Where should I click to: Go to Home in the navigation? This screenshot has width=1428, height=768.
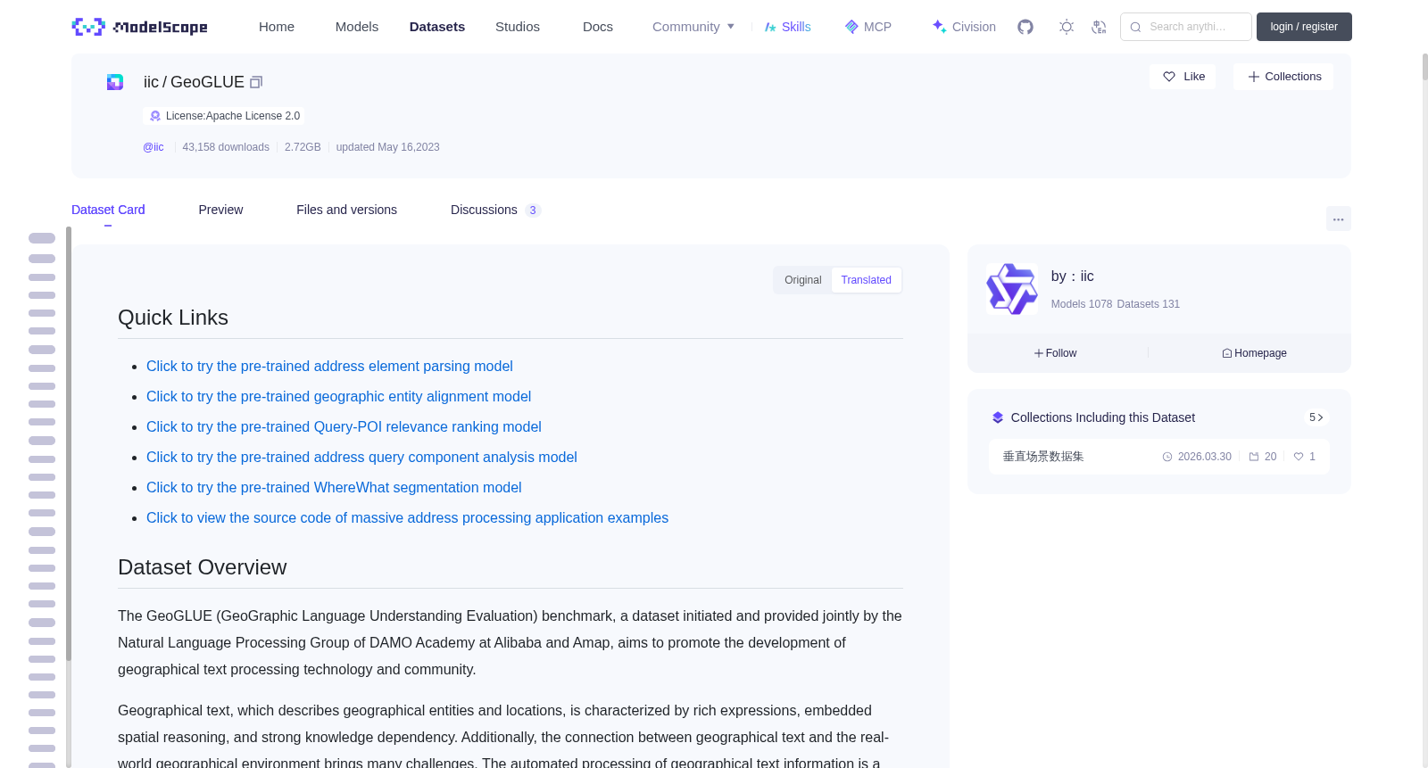277,27
